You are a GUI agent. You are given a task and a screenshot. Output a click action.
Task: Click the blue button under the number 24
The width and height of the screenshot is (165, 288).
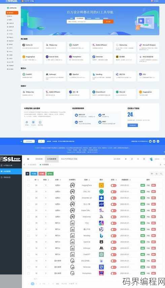(133, 125)
